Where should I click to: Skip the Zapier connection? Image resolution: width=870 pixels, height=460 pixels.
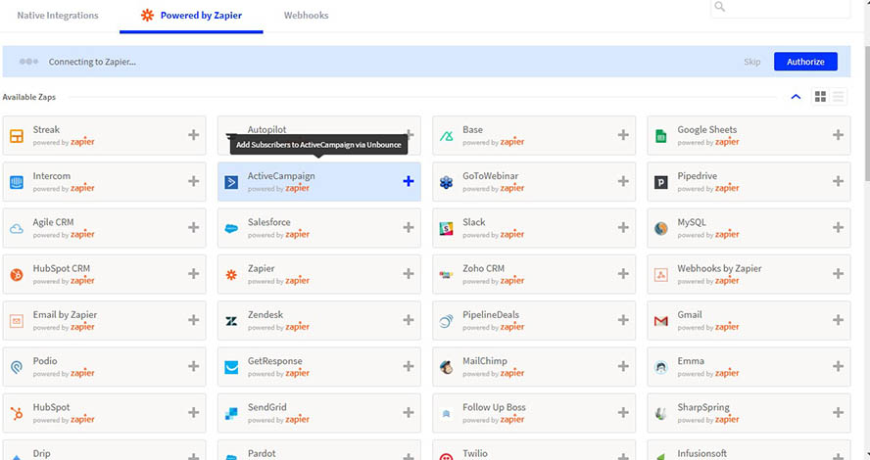tap(751, 62)
